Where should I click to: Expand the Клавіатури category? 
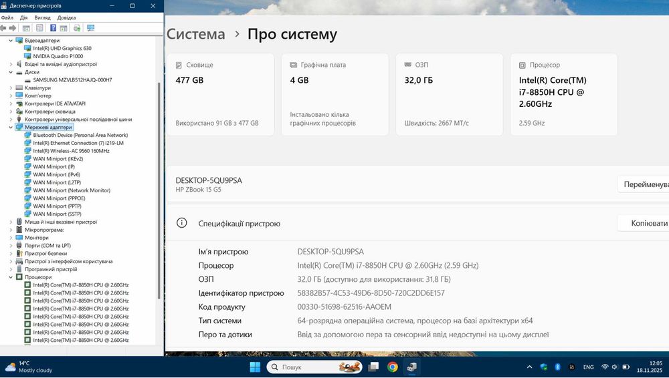point(11,87)
